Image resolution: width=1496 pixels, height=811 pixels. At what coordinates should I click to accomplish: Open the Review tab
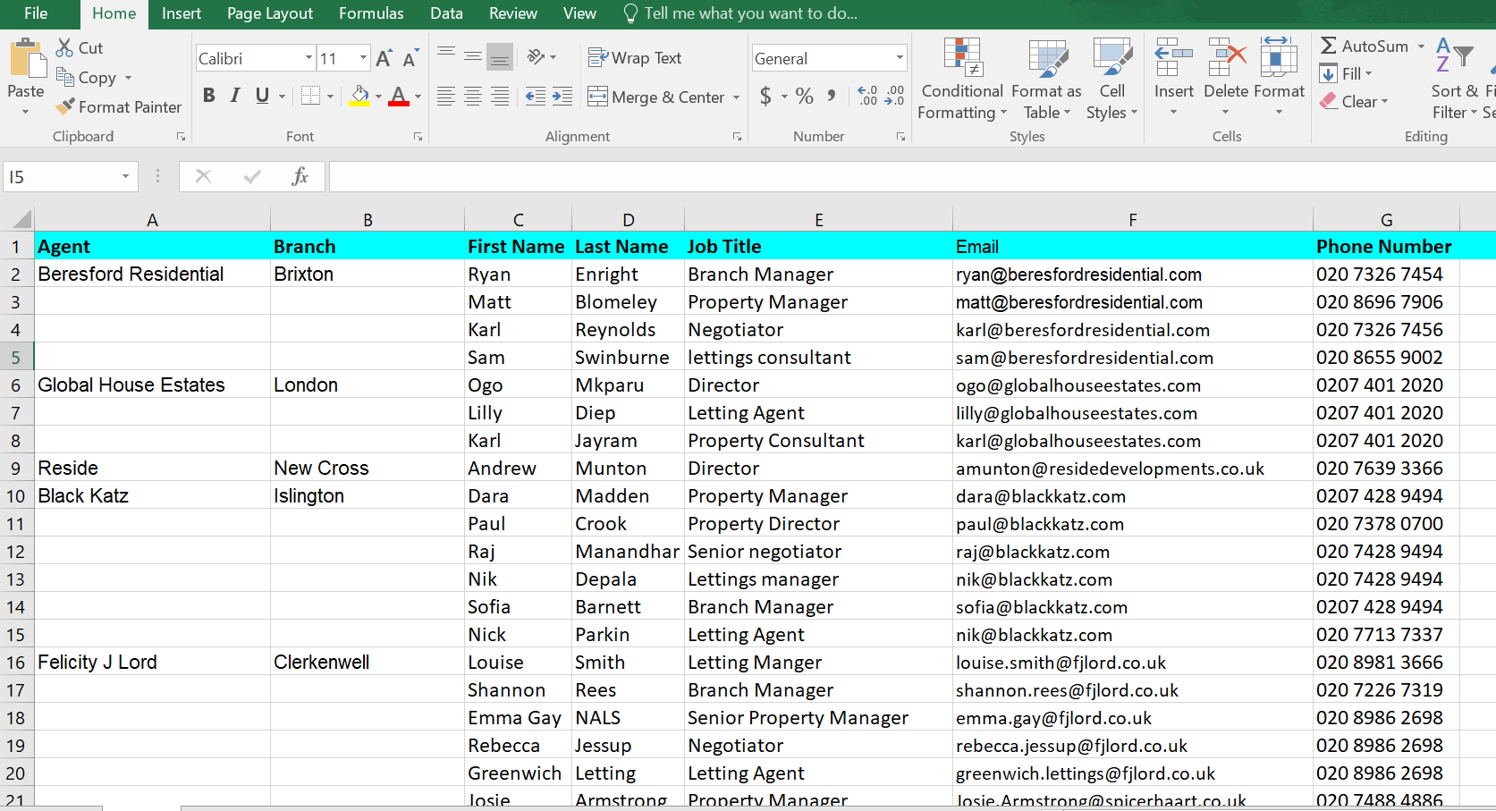[x=512, y=13]
